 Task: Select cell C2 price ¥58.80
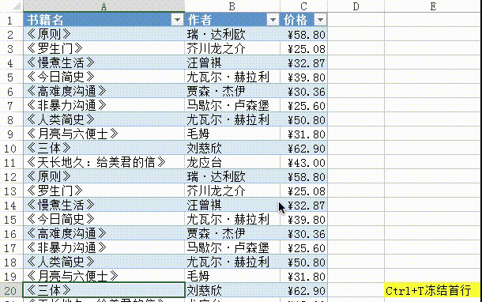tap(303, 34)
